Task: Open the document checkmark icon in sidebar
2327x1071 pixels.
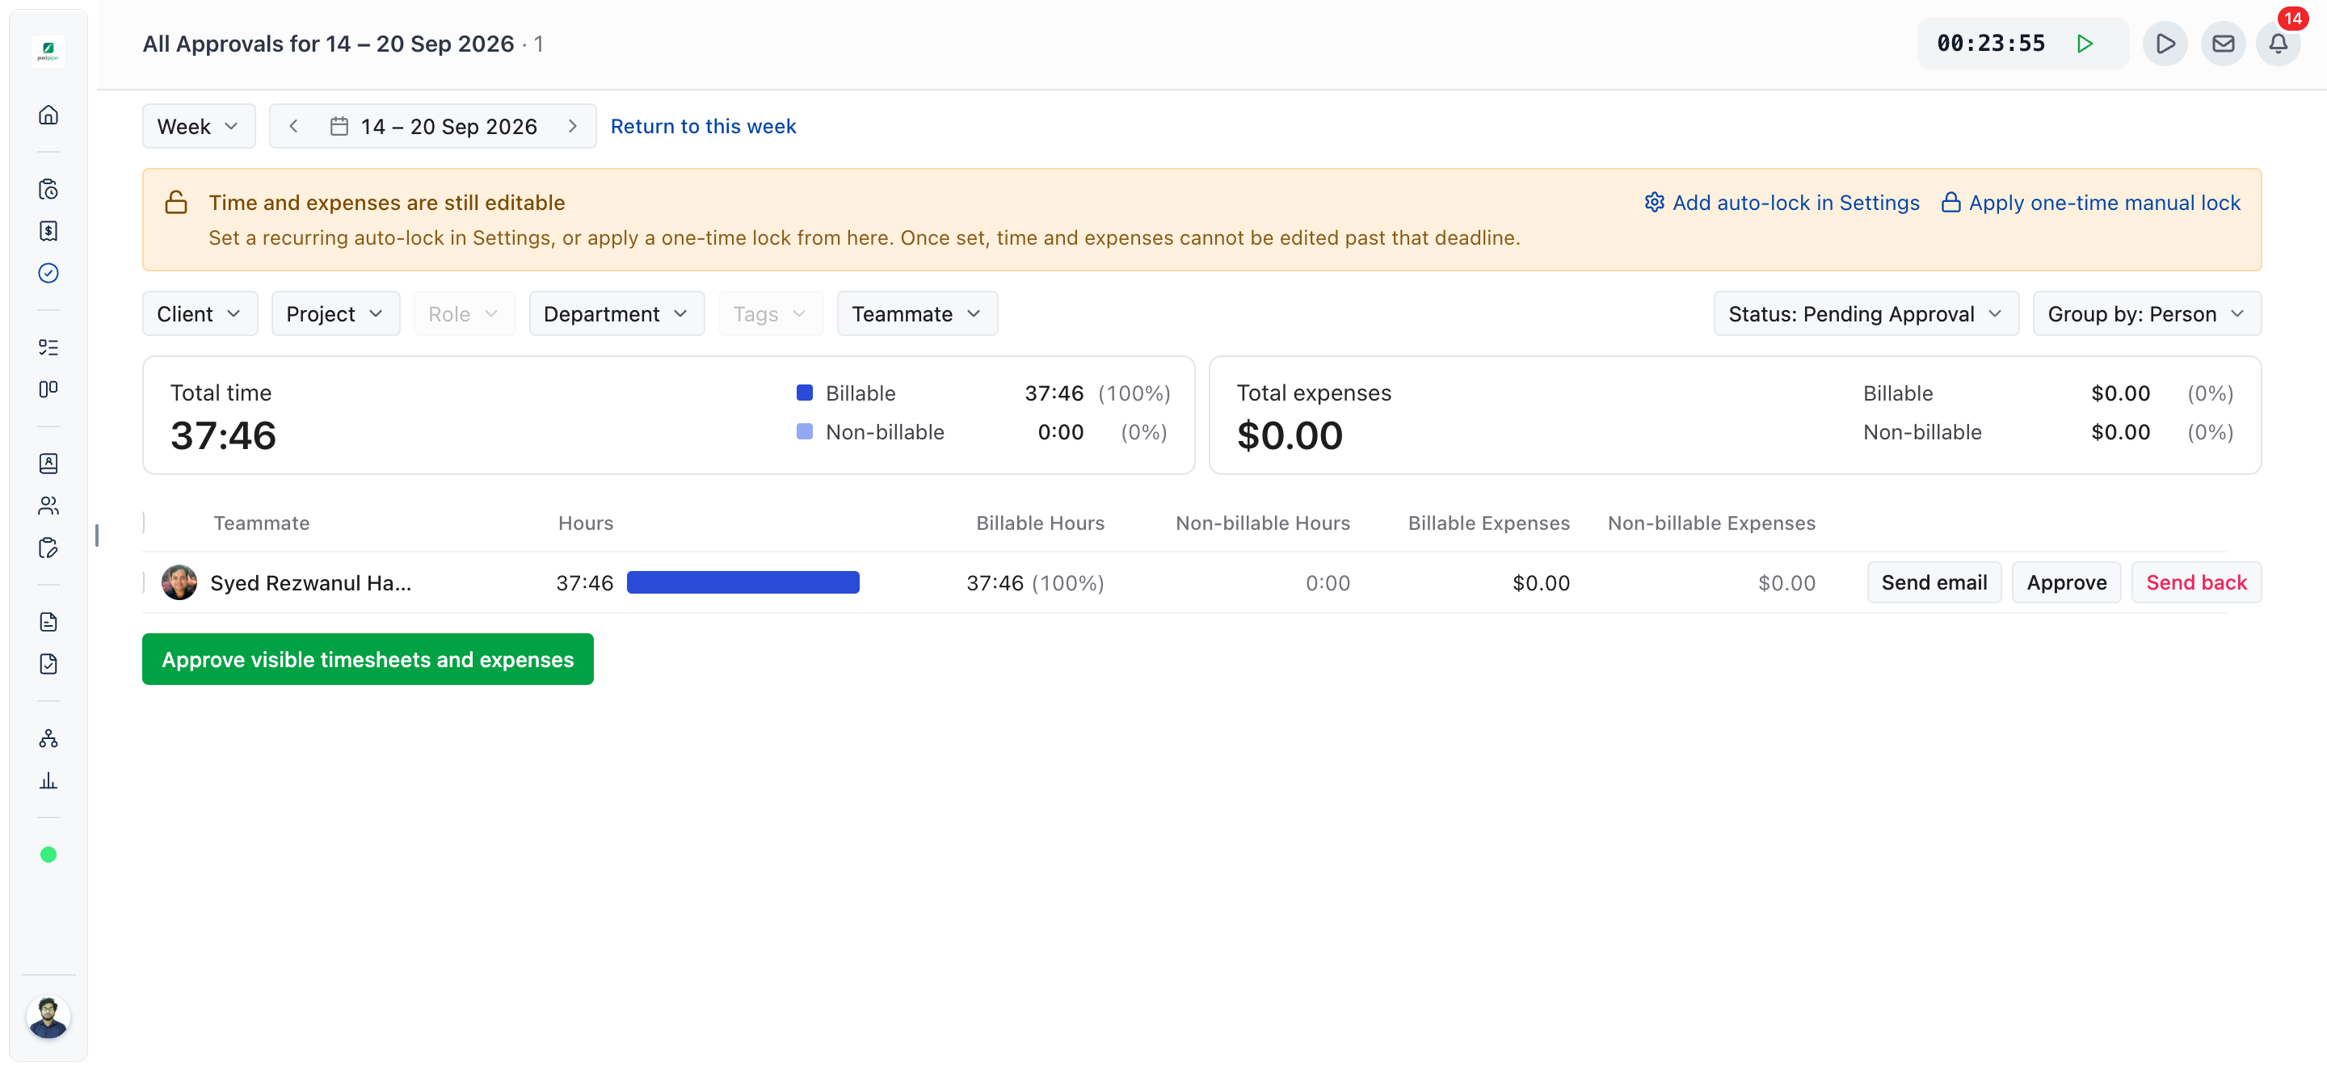Action: (48, 664)
